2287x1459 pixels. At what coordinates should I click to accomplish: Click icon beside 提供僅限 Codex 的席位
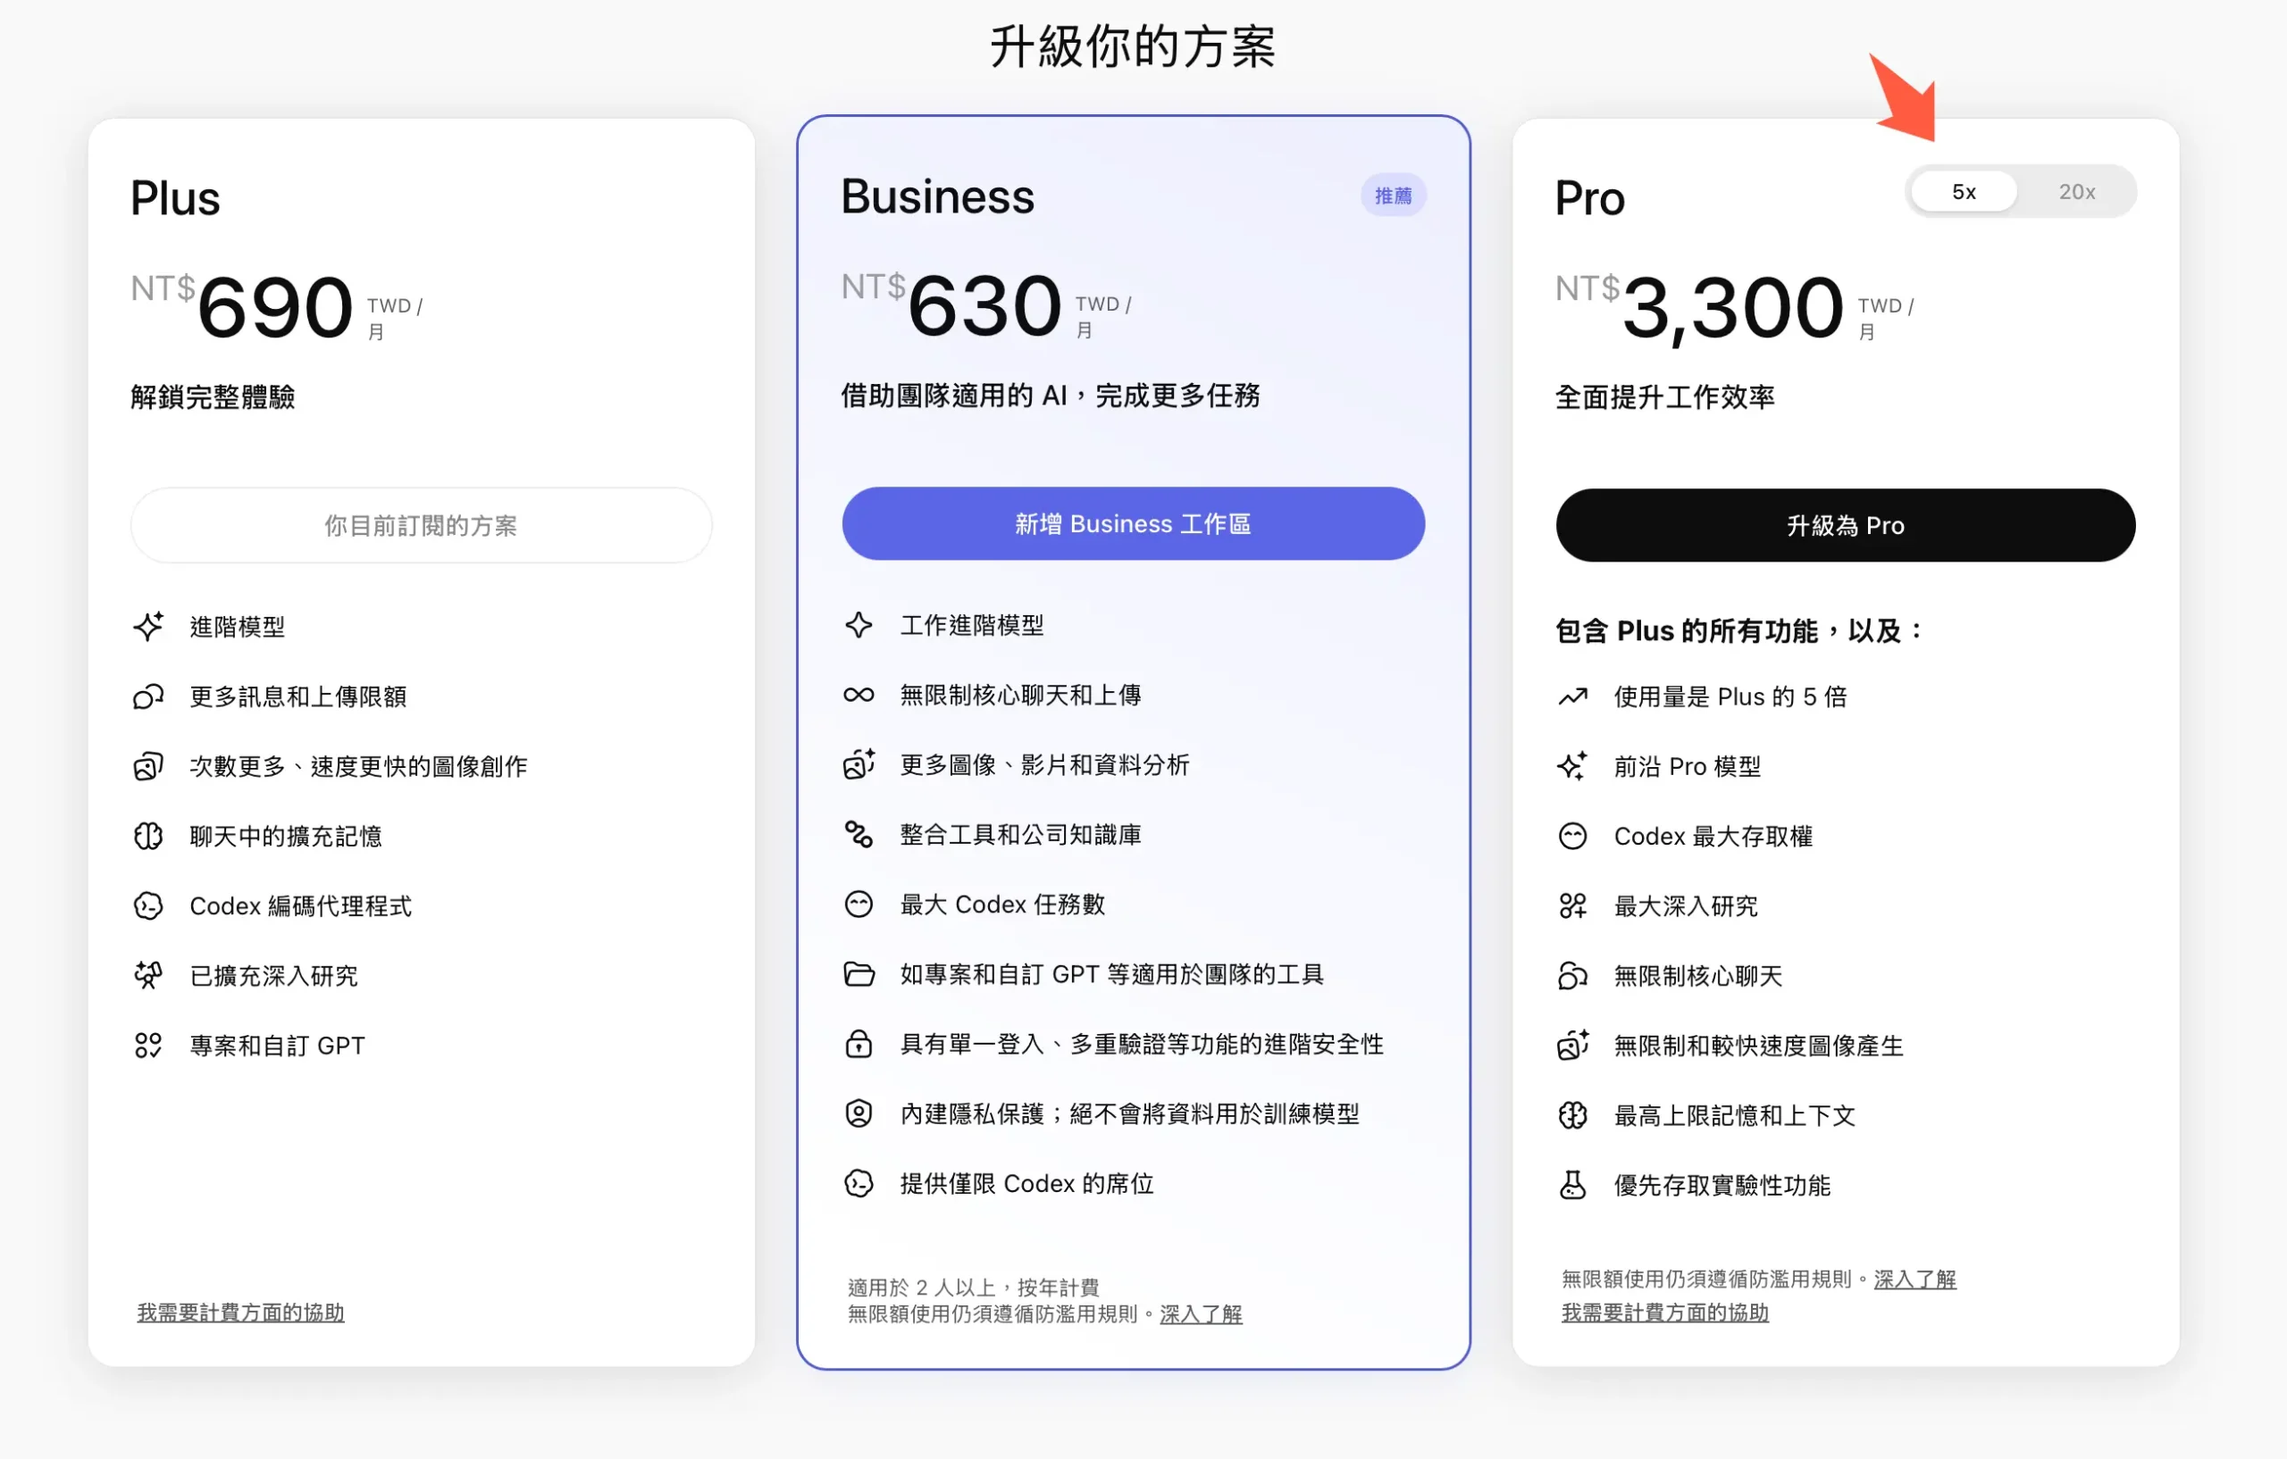point(859,1183)
